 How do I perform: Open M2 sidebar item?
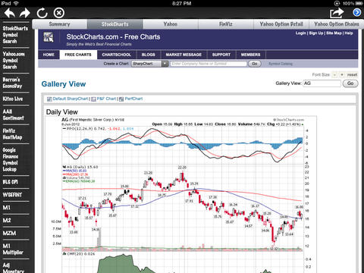click(x=7, y=221)
